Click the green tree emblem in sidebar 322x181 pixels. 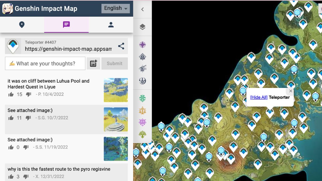click(142, 134)
